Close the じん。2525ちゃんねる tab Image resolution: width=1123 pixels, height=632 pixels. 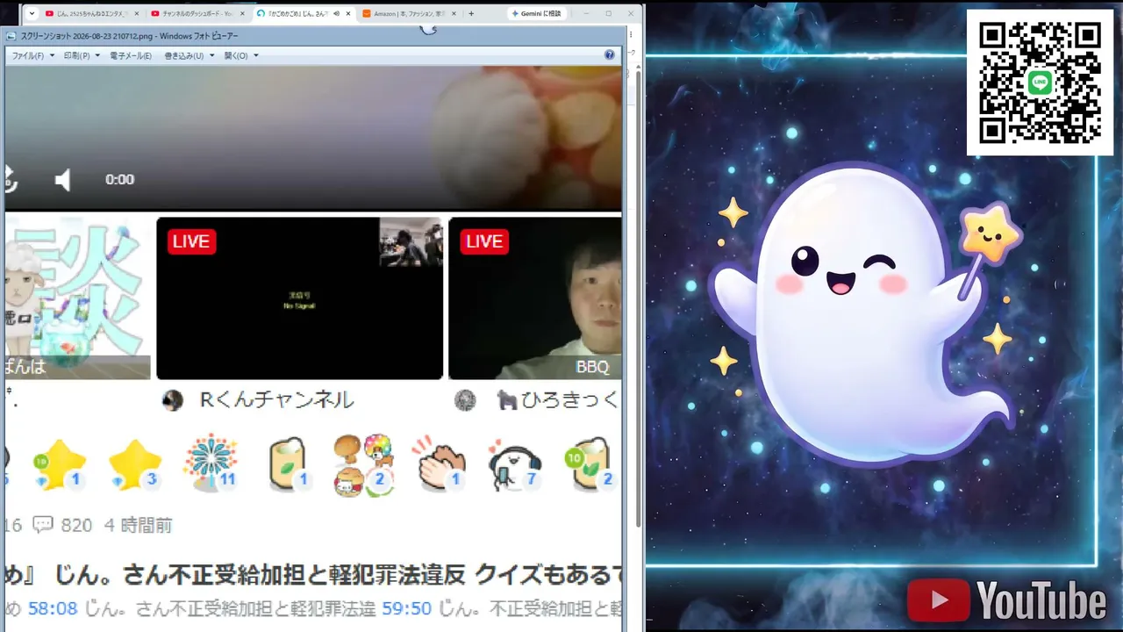[x=136, y=14]
